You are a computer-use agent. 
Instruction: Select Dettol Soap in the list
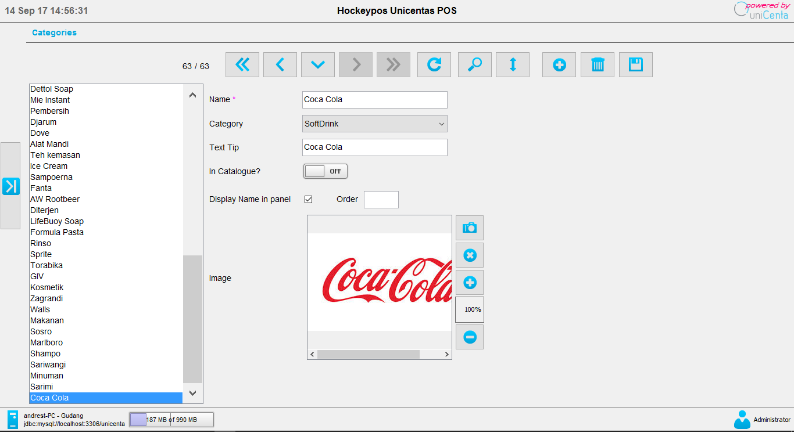(106, 89)
